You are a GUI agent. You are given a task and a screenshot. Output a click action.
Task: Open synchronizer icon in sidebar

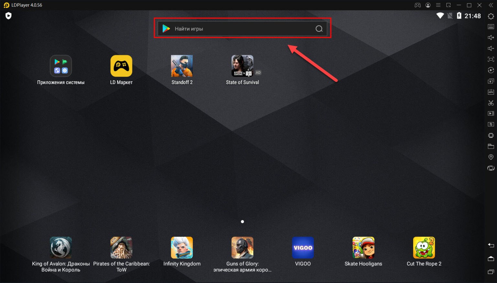491,124
